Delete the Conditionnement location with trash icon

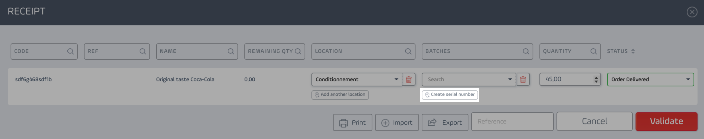coord(409,80)
